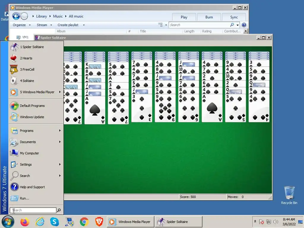
Task: Click the Windows Start orb
Action: click(x=8, y=221)
